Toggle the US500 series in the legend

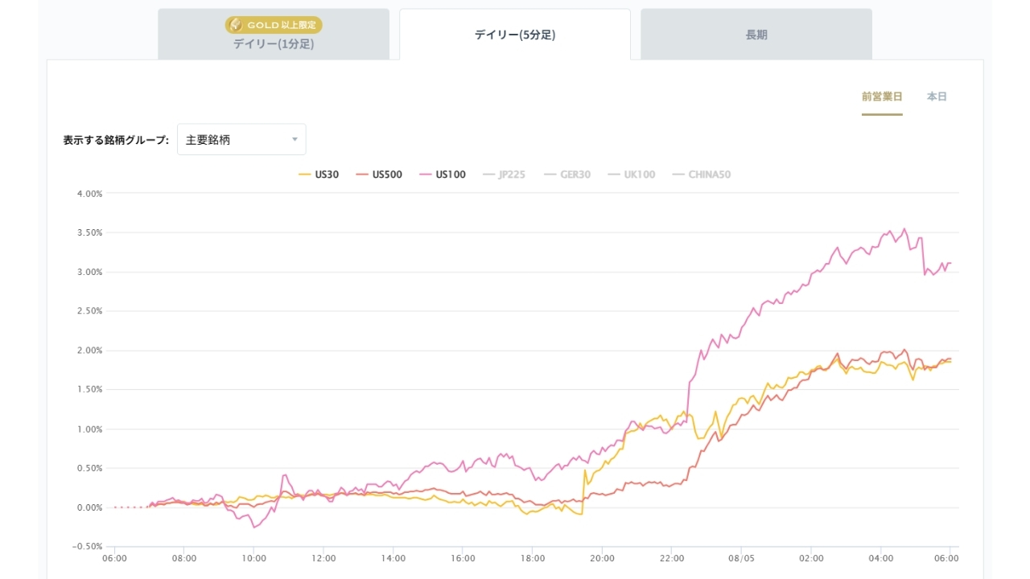tap(379, 175)
